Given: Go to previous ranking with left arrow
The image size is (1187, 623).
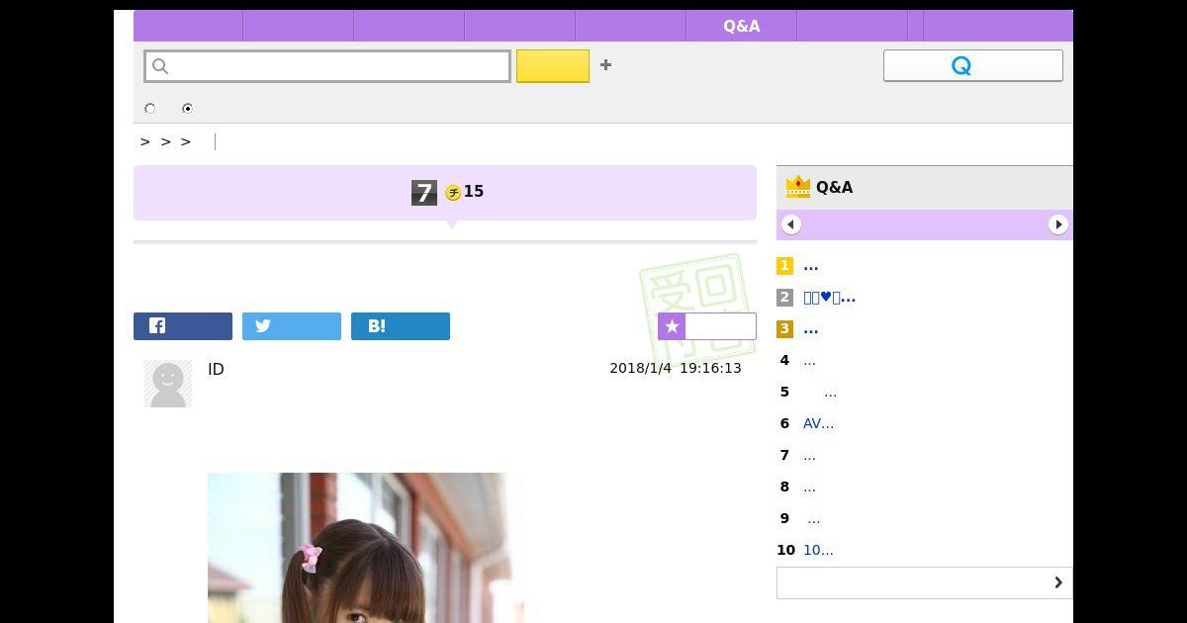Looking at the screenshot, I should click(x=791, y=224).
